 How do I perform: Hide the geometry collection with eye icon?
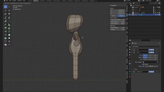[x=157, y=13]
